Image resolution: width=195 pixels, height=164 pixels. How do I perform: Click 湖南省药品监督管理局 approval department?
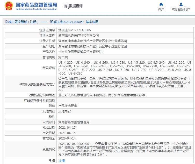point(74,122)
